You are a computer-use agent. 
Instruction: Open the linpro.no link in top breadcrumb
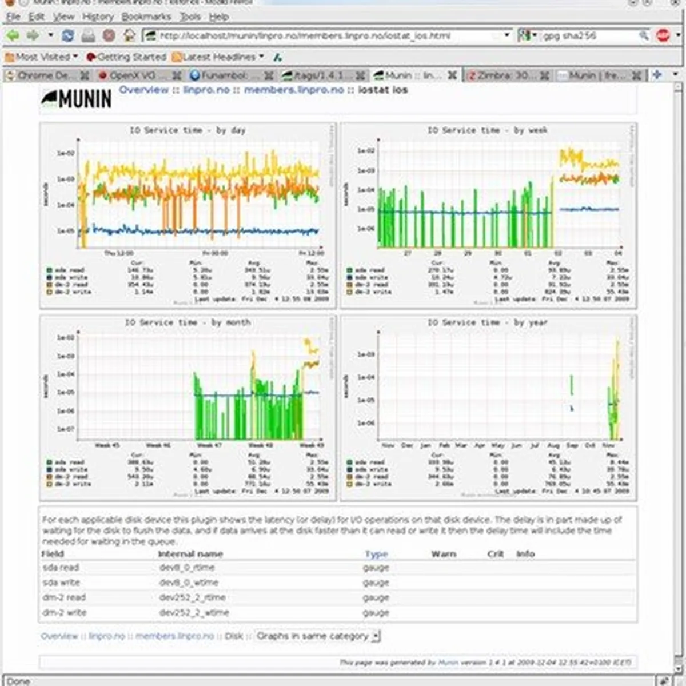click(x=206, y=90)
